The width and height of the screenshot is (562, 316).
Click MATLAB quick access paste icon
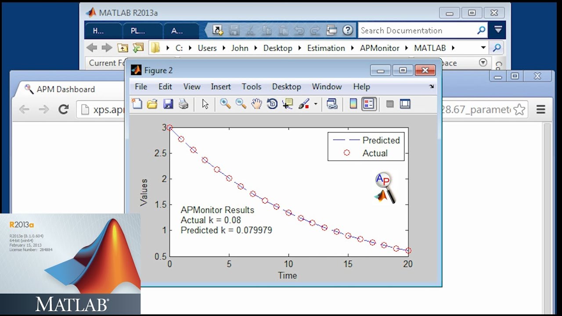[x=283, y=30]
